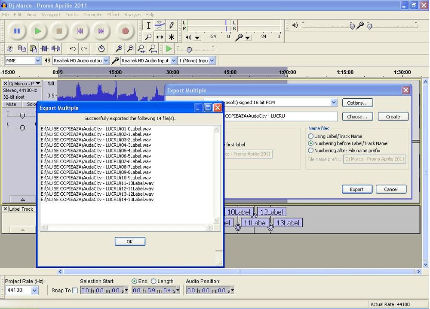Select the Length radio button
This screenshot has width=430, height=309.
pos(154,281)
